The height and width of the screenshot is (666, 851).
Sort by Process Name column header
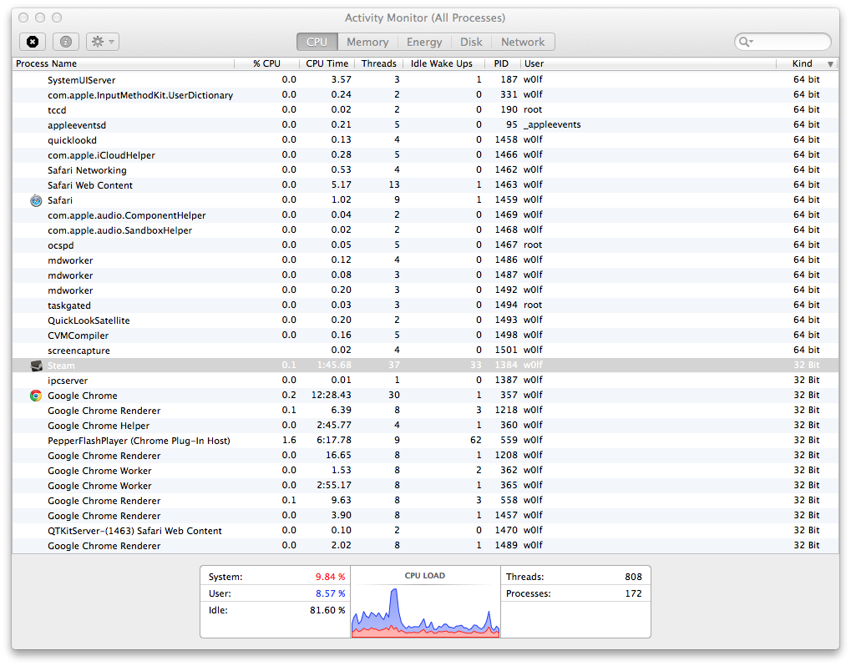(124, 63)
